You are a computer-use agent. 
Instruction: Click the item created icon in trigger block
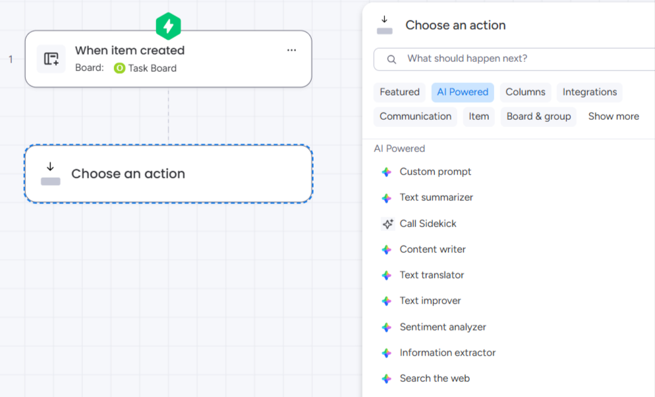click(x=51, y=59)
